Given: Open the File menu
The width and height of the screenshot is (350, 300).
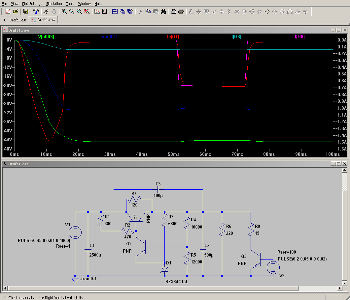Looking at the screenshot, I should [x=5, y=4].
